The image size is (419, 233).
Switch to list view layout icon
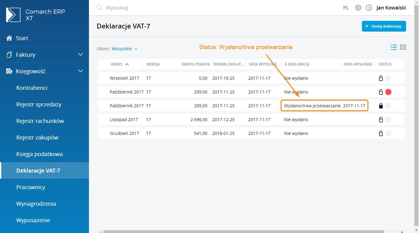point(394,47)
